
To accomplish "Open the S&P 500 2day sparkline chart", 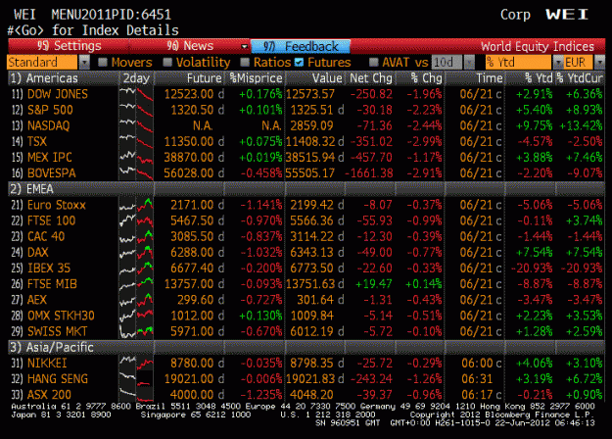I will (x=136, y=110).
